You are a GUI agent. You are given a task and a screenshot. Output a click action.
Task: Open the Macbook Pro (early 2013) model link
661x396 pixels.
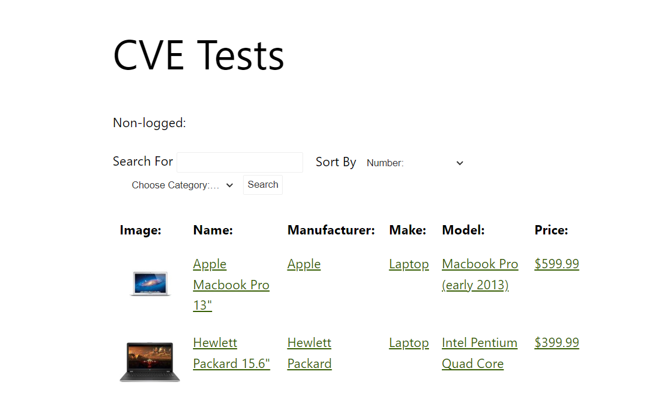pos(480,275)
